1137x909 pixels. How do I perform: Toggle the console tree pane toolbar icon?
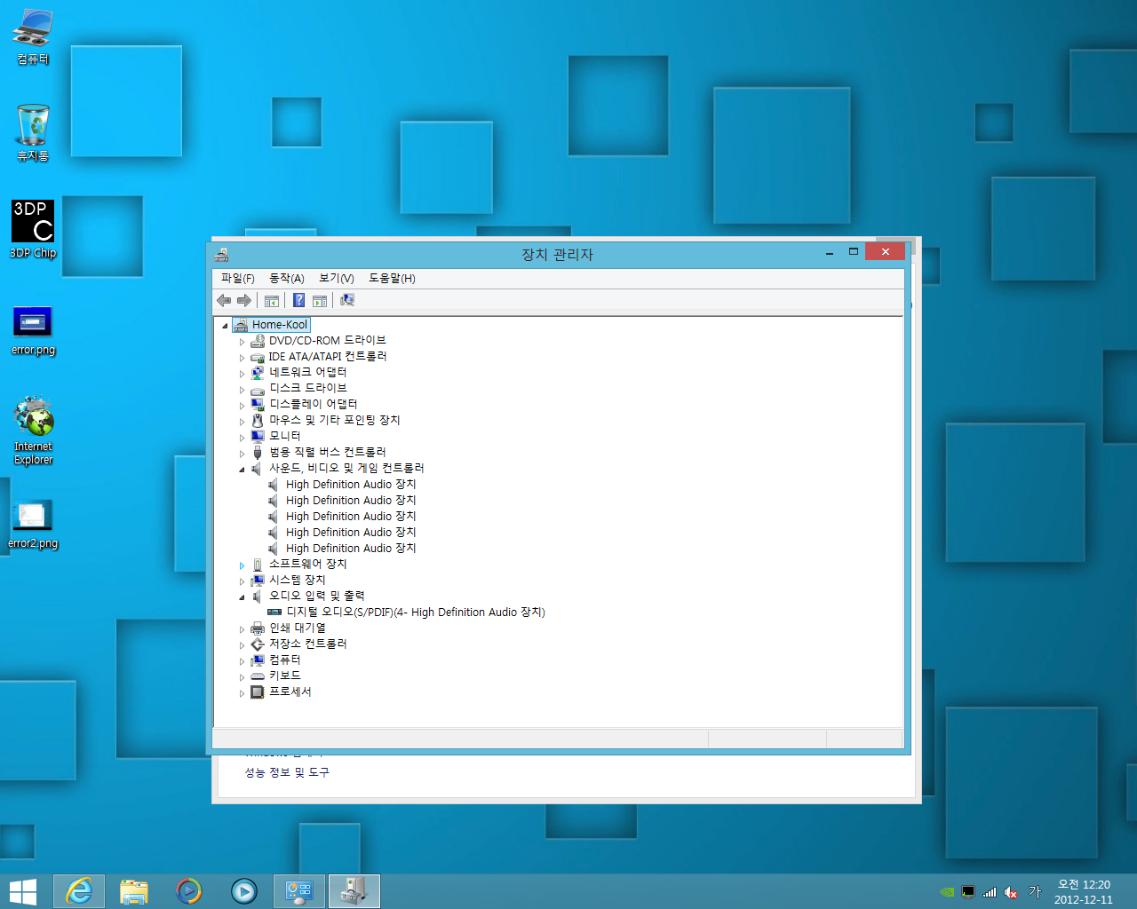click(x=272, y=301)
